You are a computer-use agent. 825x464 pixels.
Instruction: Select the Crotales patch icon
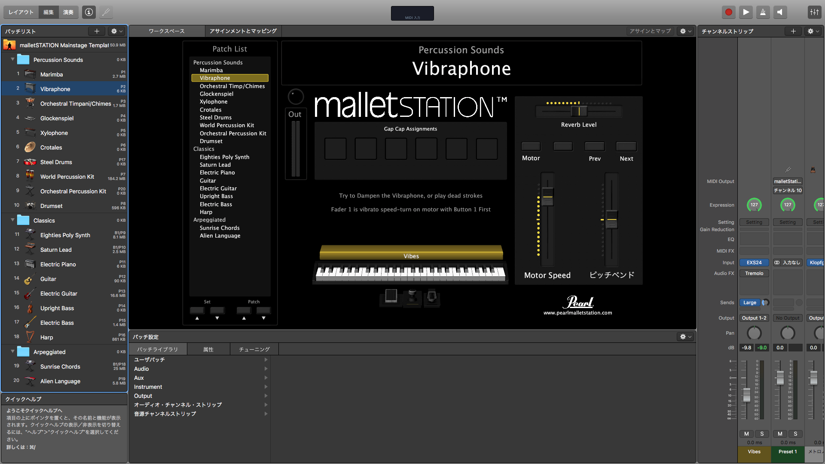coord(30,147)
